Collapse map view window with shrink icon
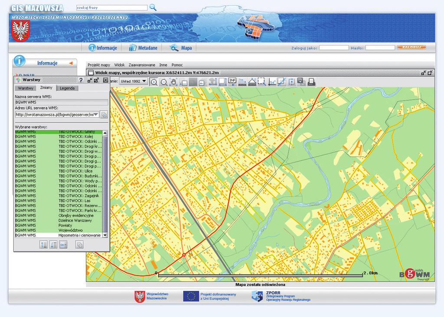This screenshot has height=317, width=444. (424, 73)
